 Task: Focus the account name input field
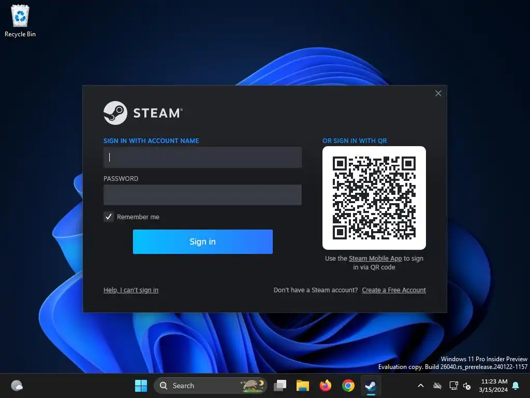tap(202, 157)
